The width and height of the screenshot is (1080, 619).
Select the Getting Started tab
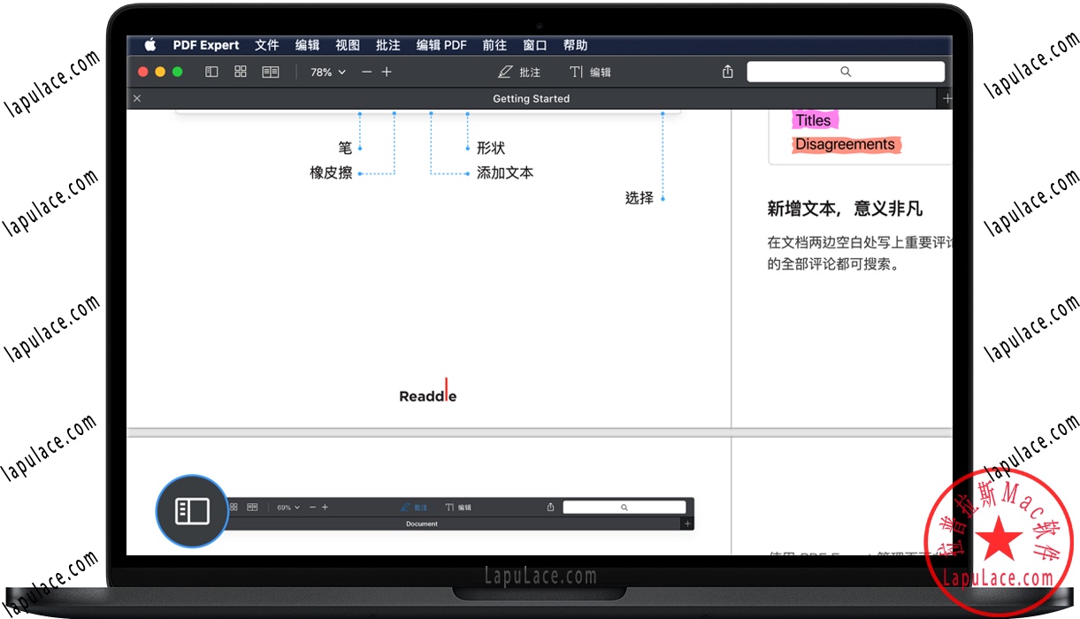coord(532,99)
